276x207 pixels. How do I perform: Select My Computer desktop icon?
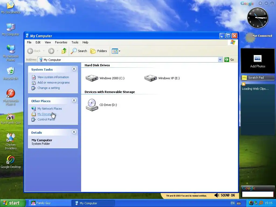11,29
